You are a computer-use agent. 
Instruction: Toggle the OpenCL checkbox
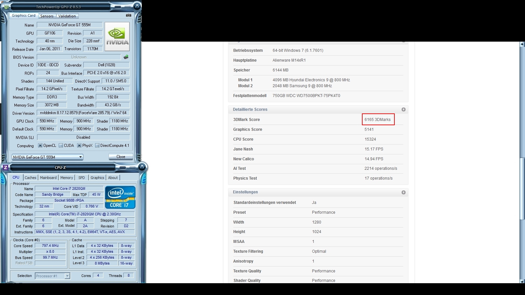[40, 146]
